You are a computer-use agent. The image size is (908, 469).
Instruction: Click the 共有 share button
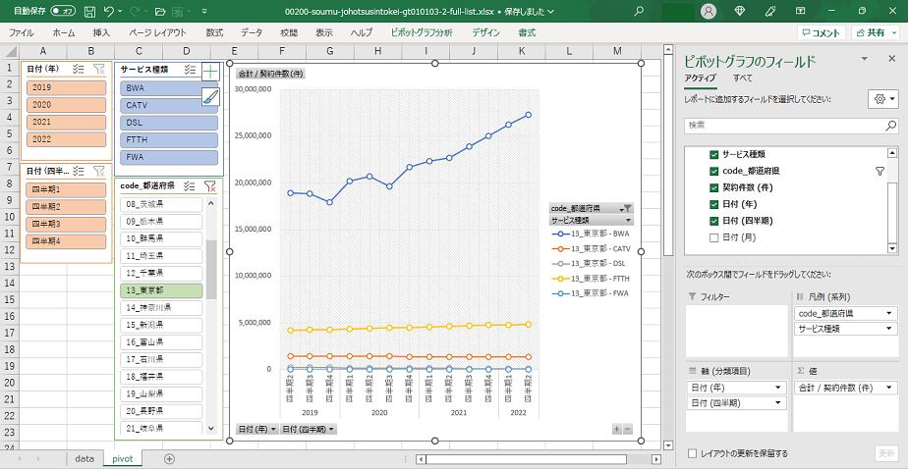coord(874,32)
